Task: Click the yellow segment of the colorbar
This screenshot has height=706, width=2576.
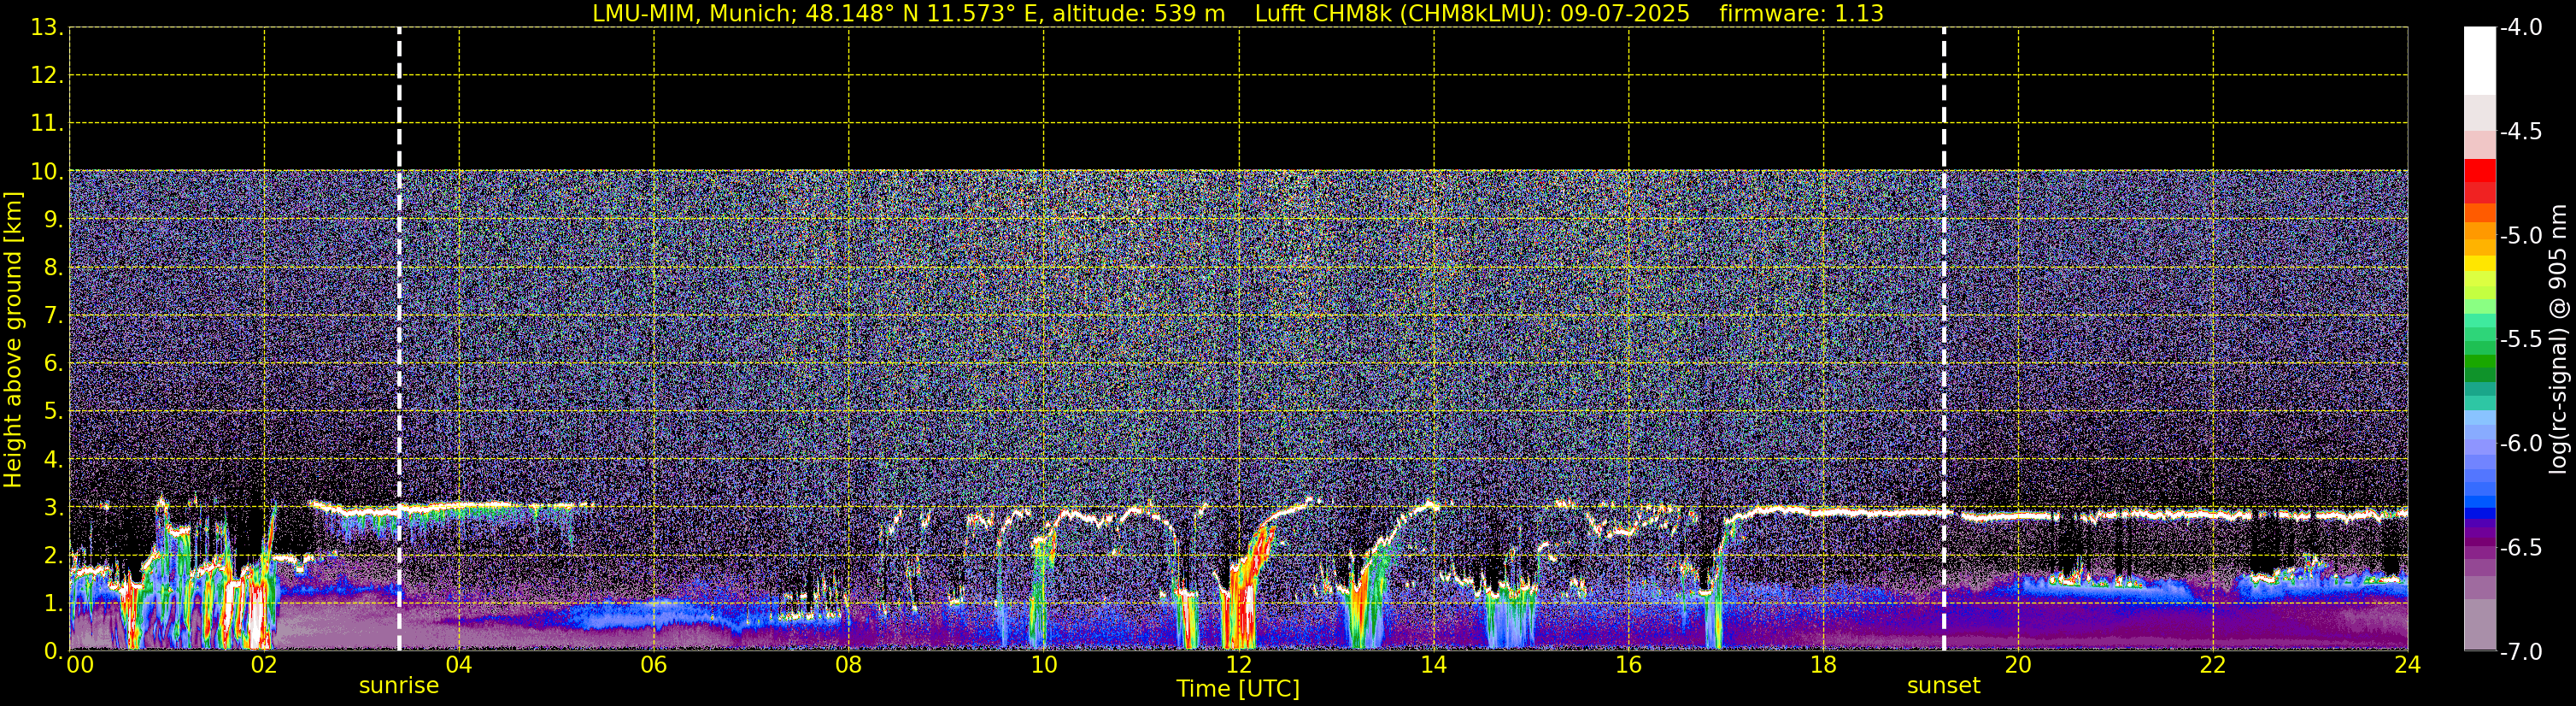Action: 2479,265
